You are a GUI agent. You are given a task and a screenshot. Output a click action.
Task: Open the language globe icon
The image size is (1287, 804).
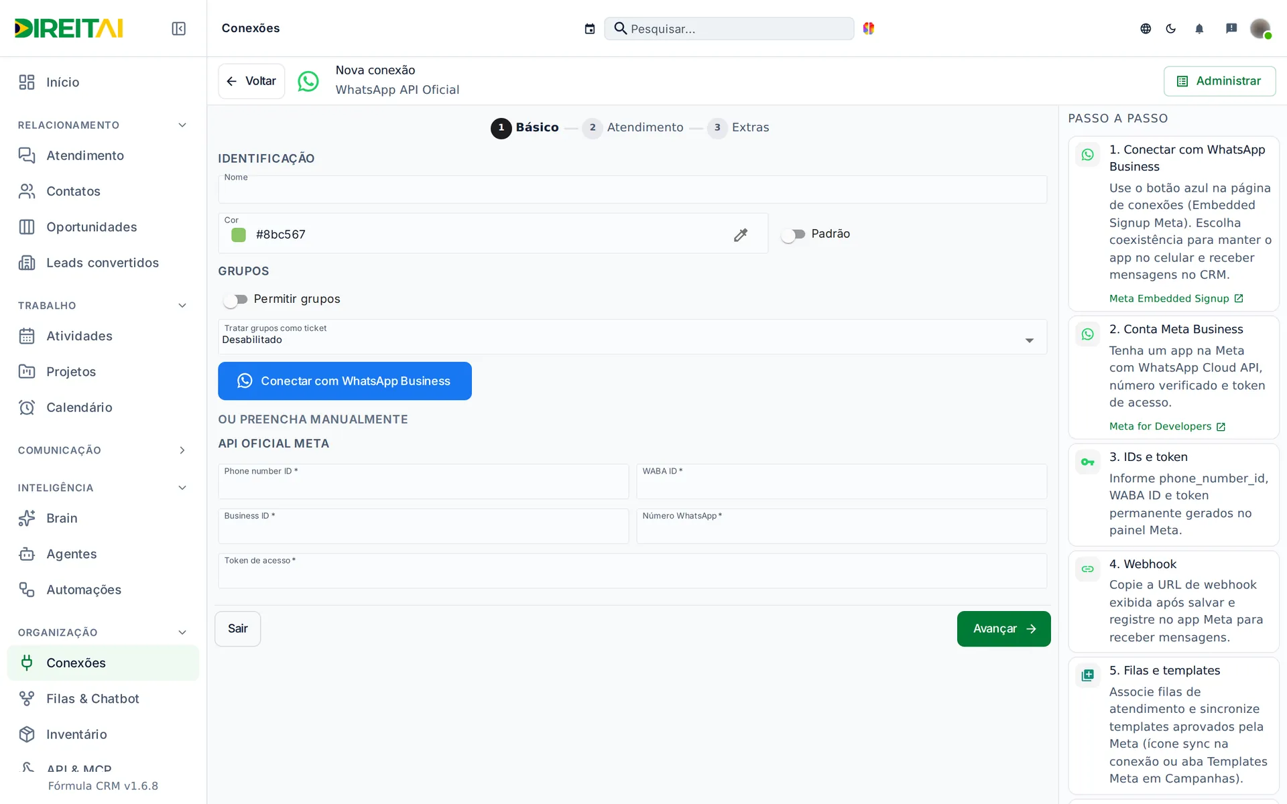1146,28
